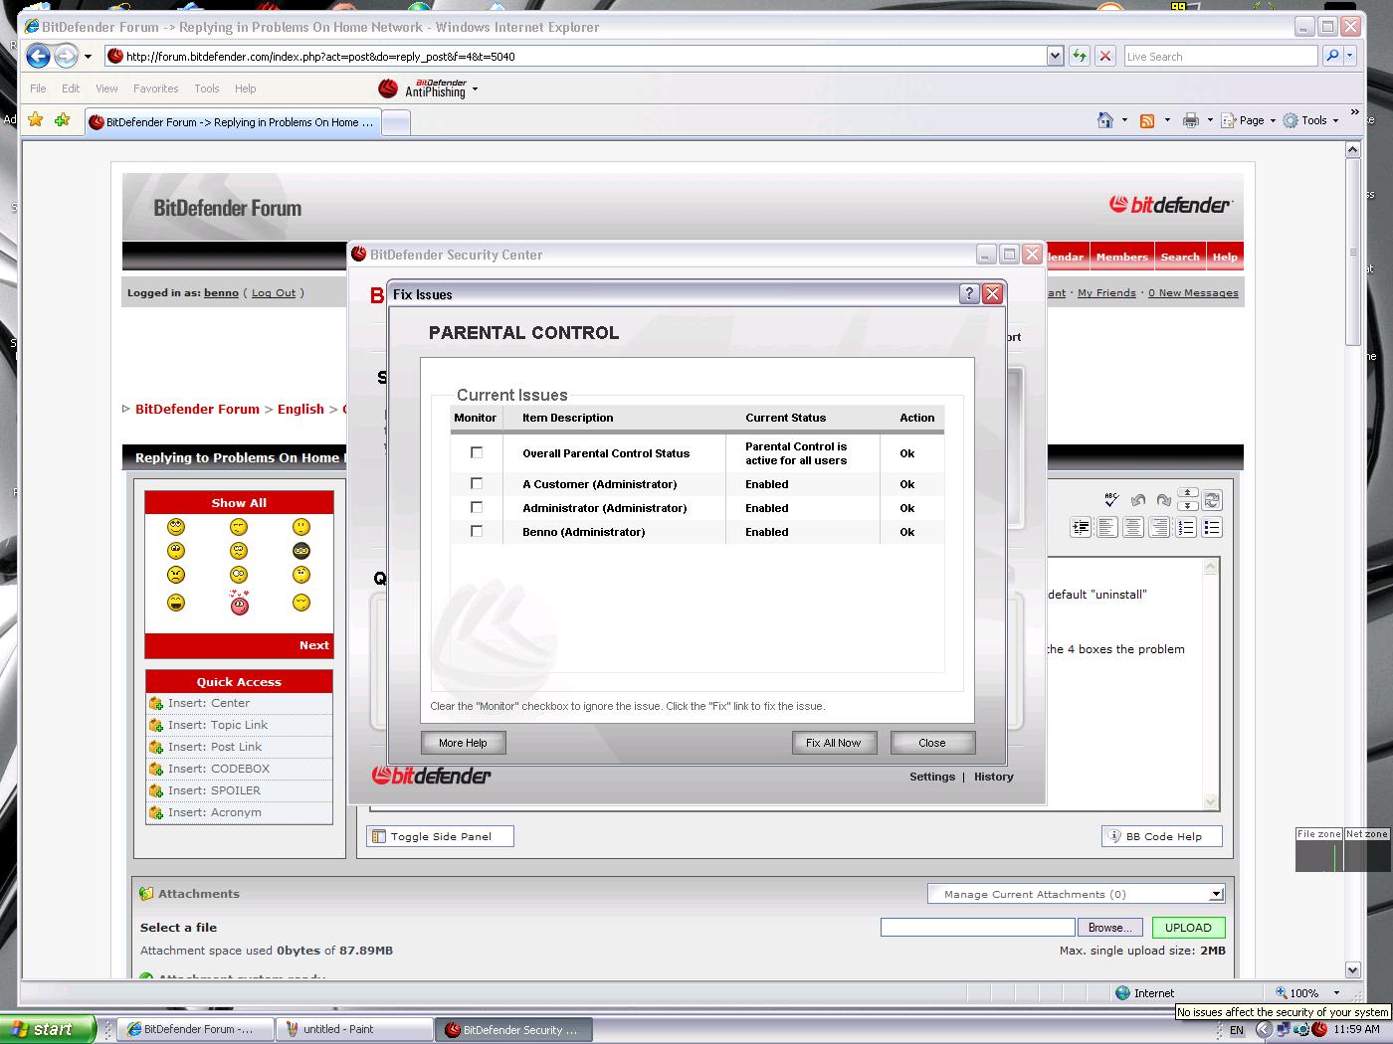Open the View menu
The image size is (1393, 1044).
click(x=106, y=88)
